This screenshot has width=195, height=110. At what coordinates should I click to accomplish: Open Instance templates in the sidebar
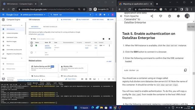pyautogui.click(x=12, y=33)
